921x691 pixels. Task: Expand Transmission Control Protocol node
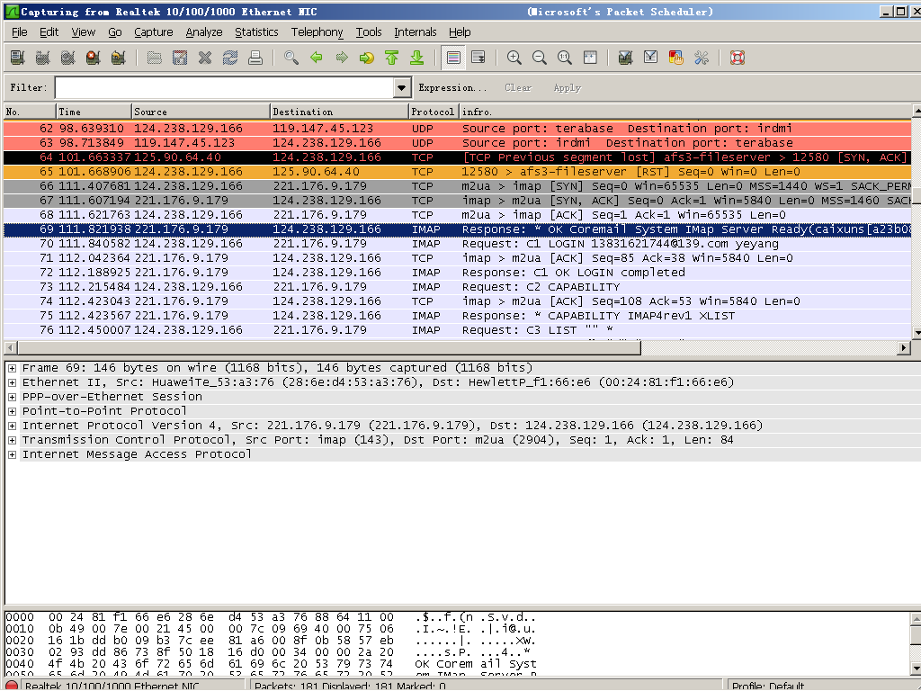click(12, 440)
